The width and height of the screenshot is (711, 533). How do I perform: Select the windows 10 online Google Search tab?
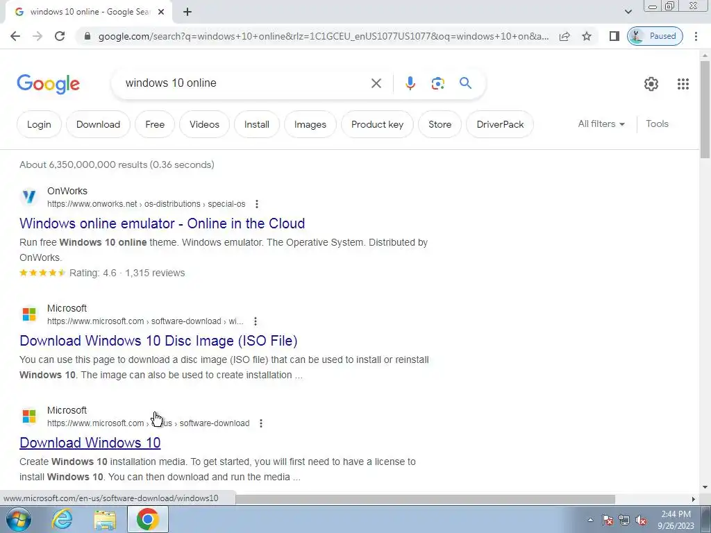[89, 12]
